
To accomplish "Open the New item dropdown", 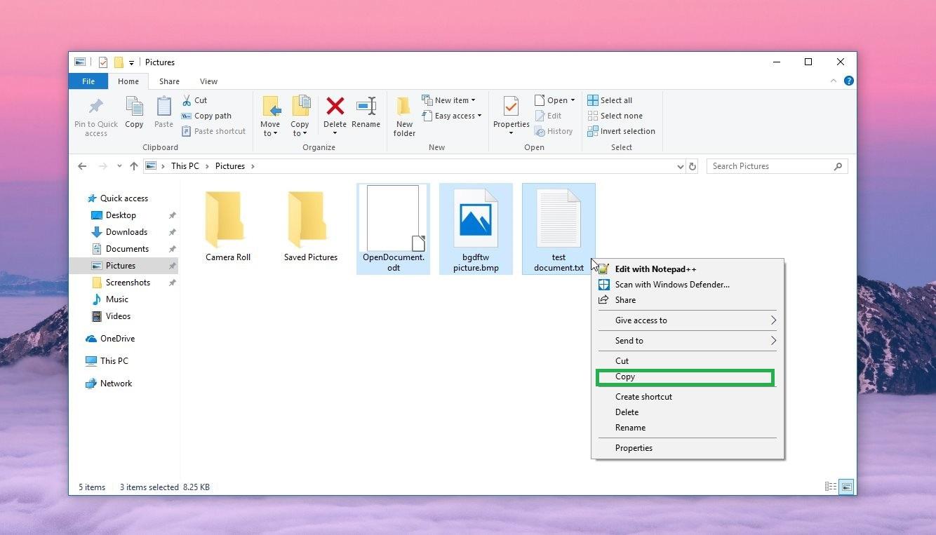I will point(449,100).
